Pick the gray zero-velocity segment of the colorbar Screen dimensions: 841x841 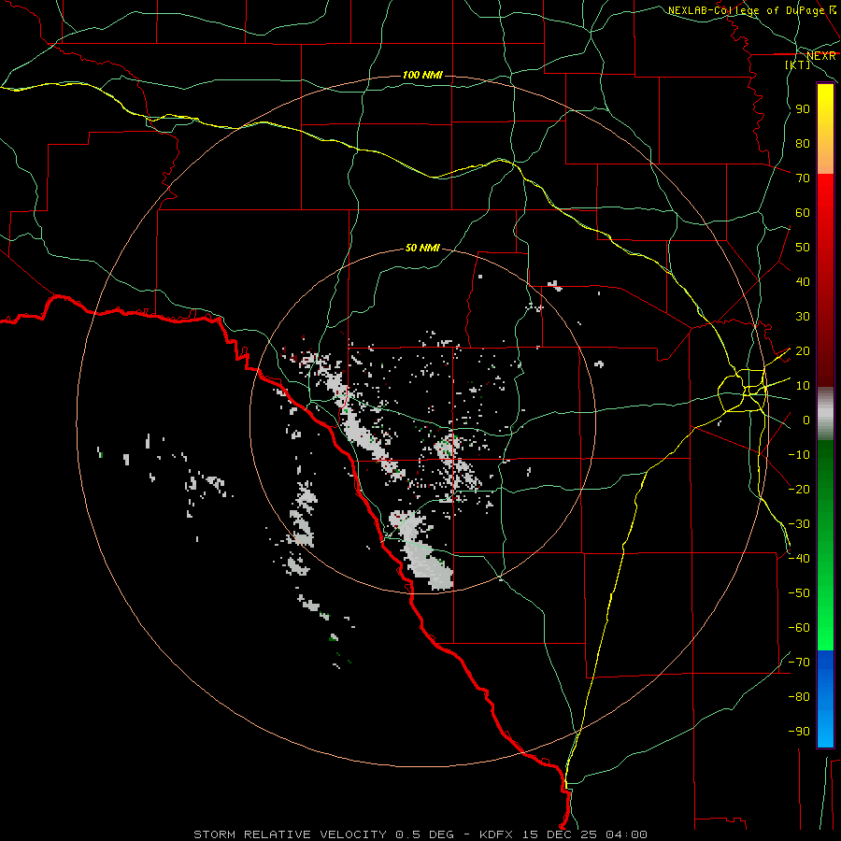(x=825, y=414)
